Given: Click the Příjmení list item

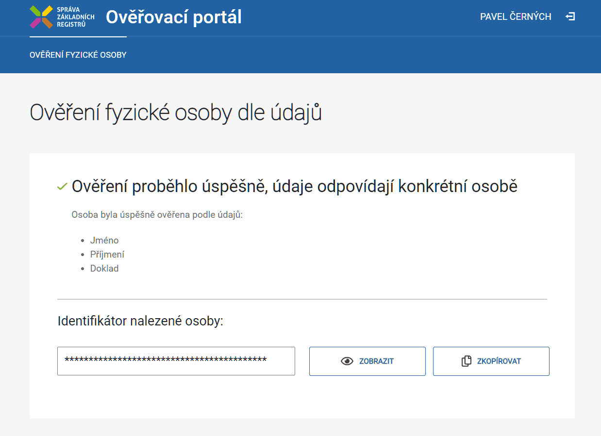Looking at the screenshot, I should (x=107, y=255).
